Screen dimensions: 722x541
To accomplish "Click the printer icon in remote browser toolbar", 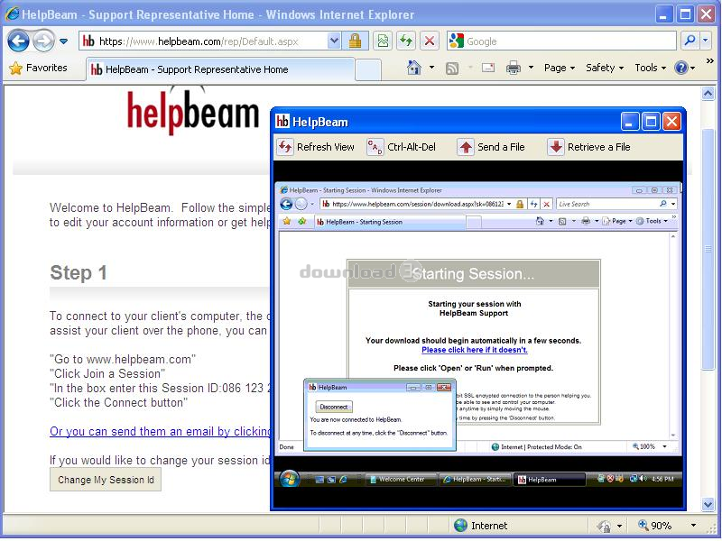I will [585, 221].
